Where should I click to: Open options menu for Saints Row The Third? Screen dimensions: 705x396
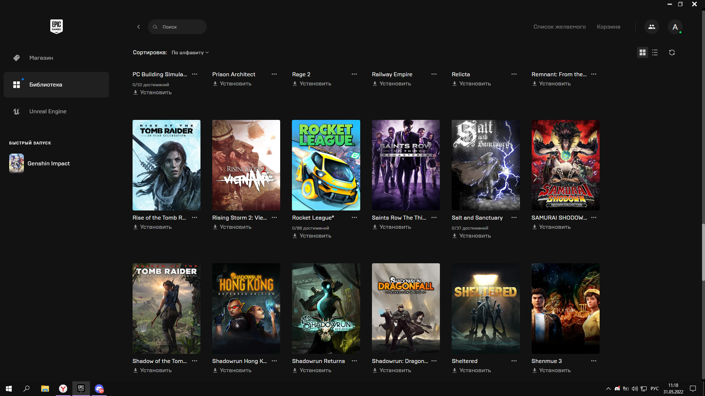coord(434,217)
